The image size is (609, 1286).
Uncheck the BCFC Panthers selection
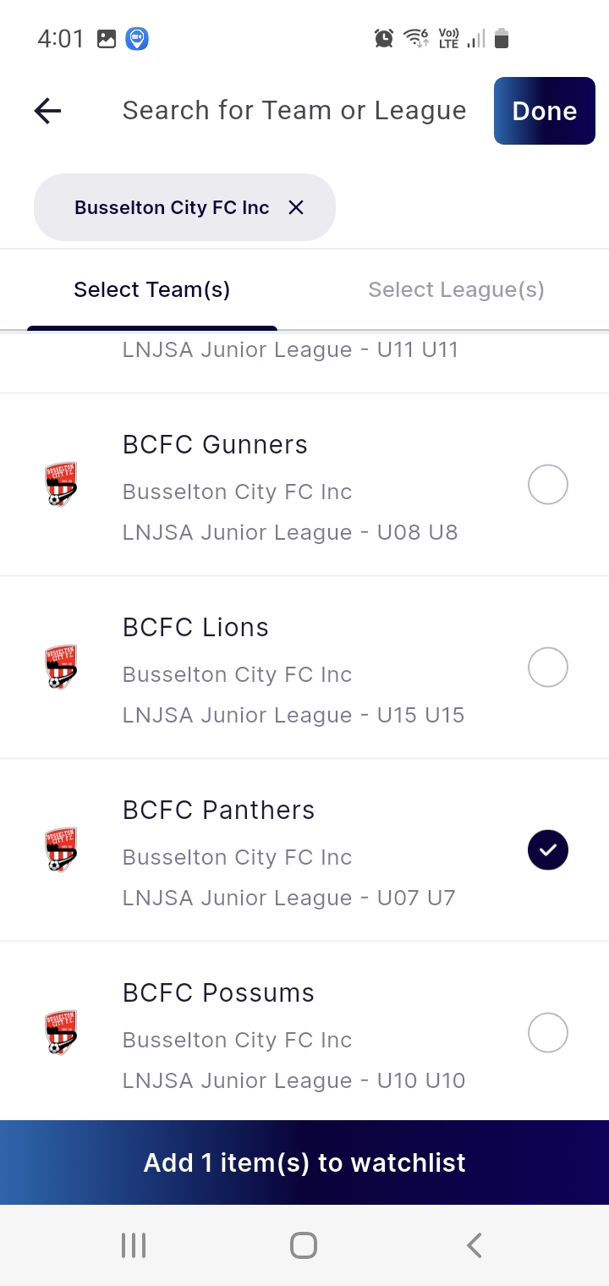coord(547,850)
